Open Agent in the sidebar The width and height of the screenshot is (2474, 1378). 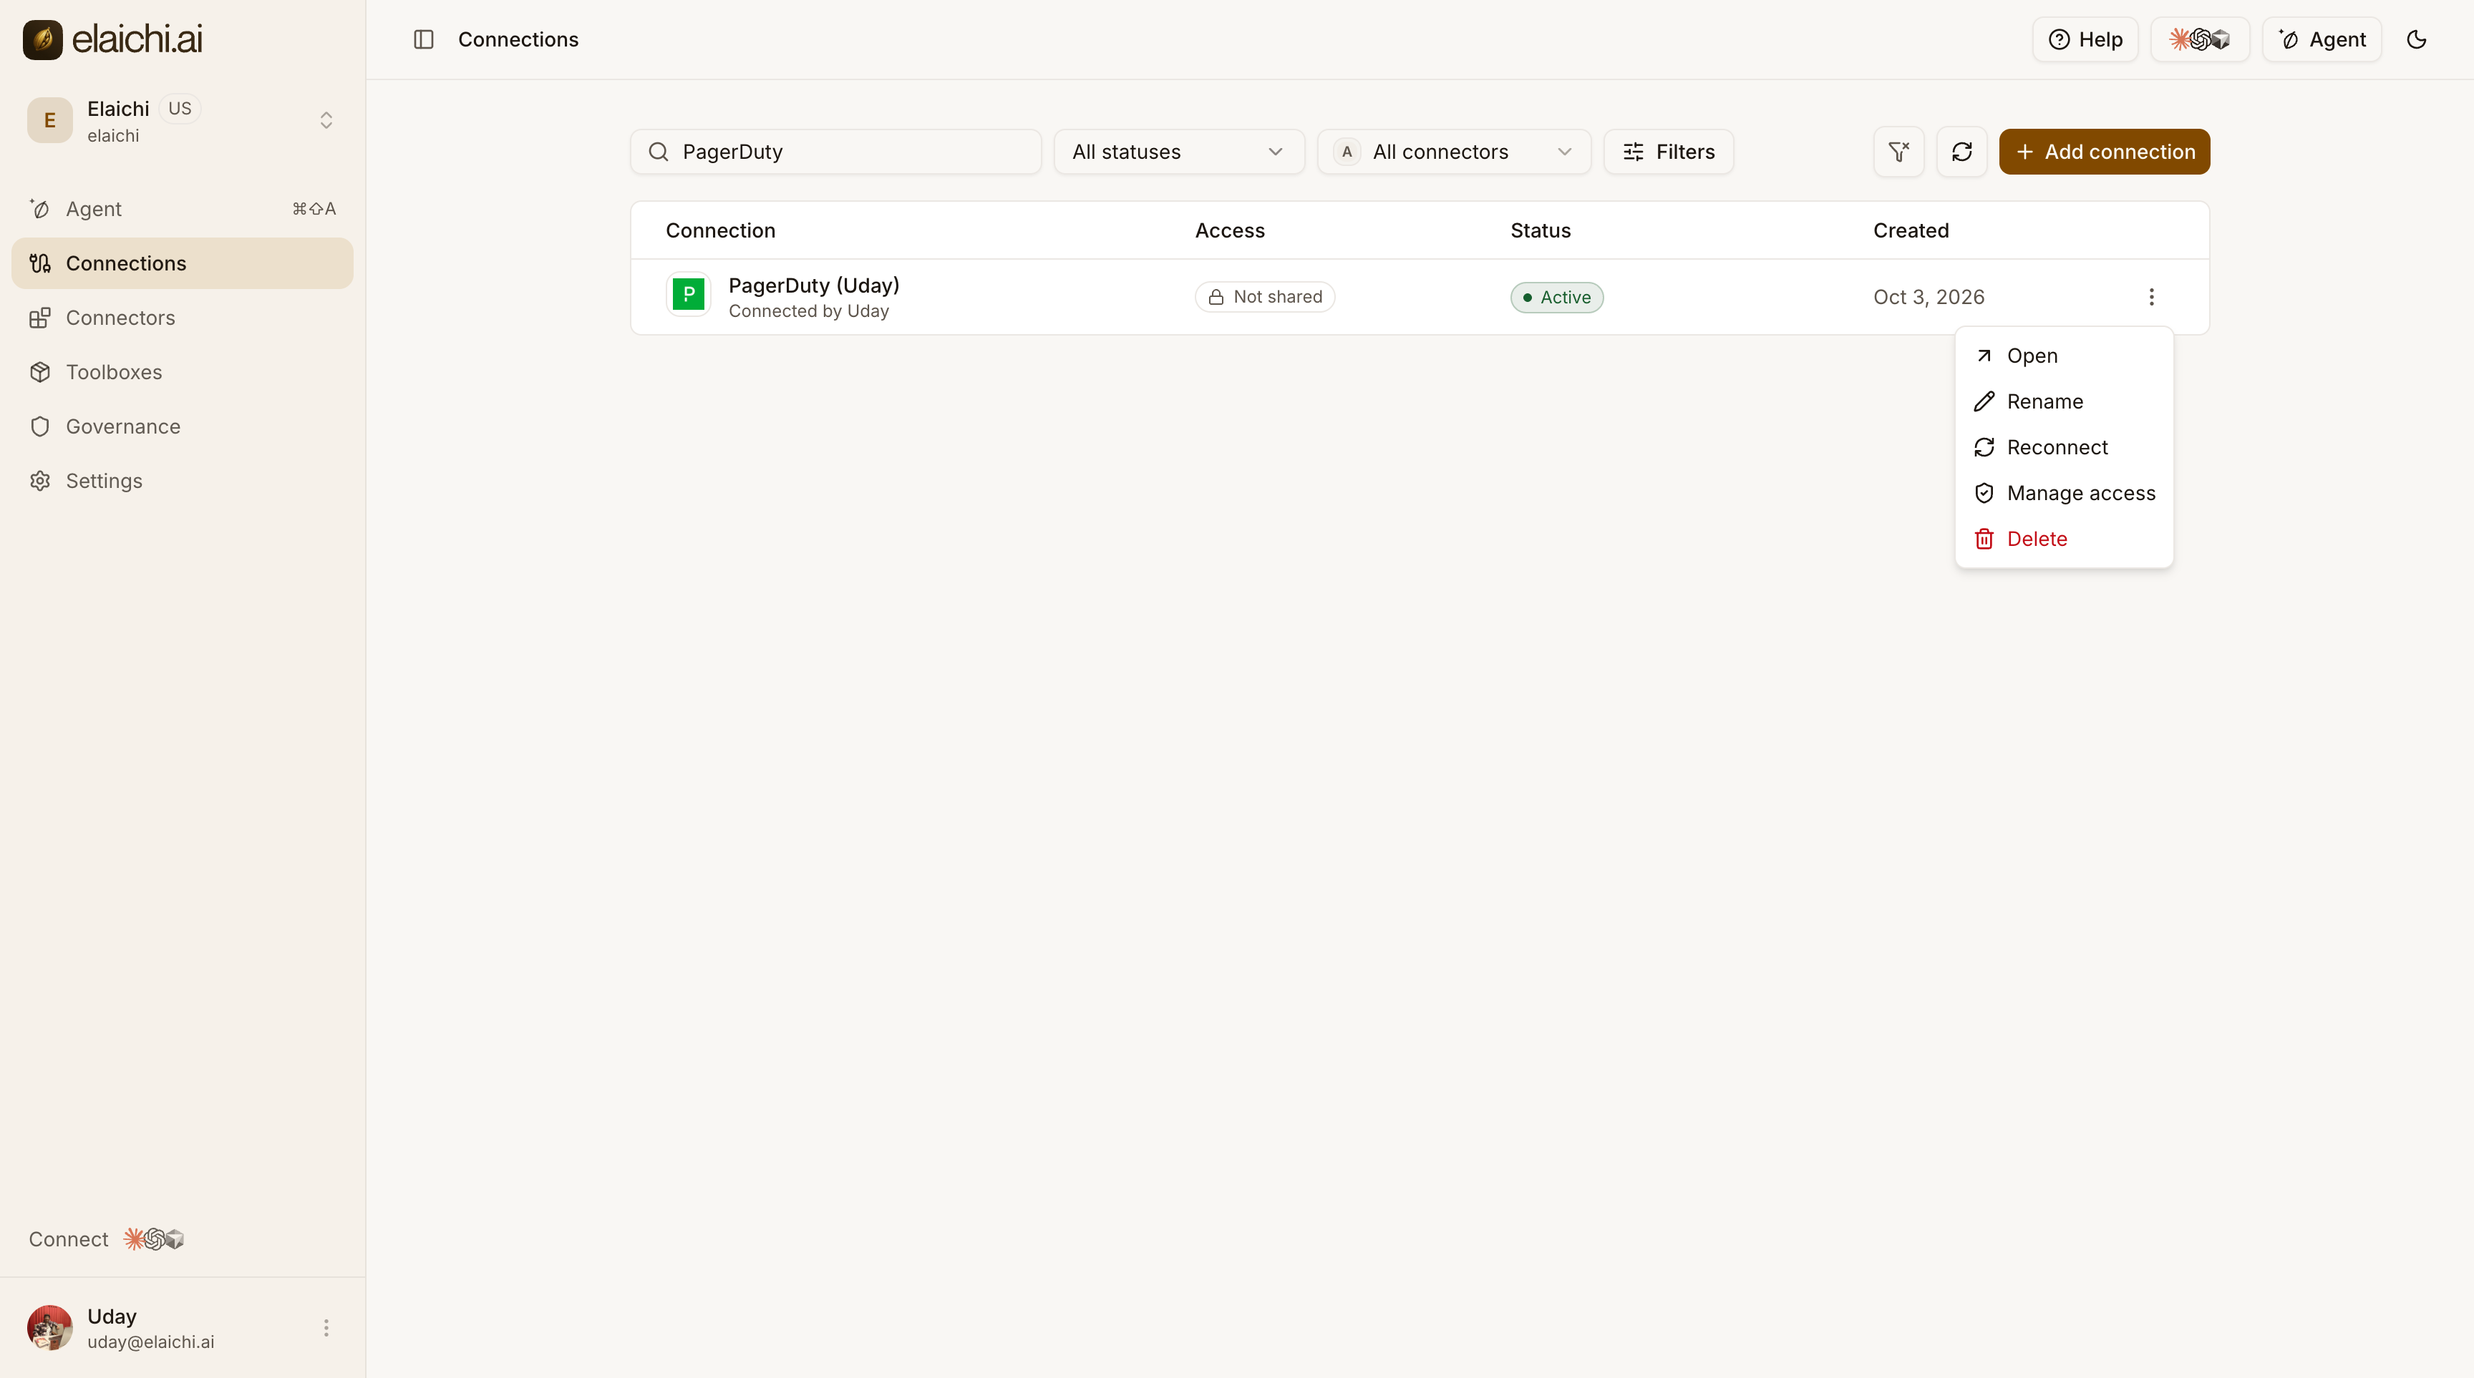pos(183,208)
